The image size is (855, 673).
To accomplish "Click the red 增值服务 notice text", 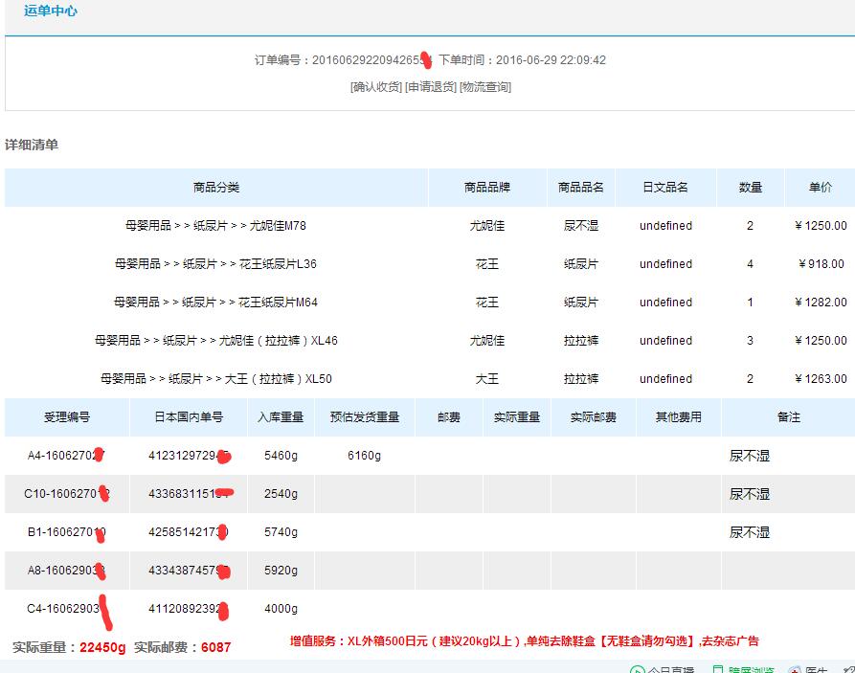I will point(524,640).
